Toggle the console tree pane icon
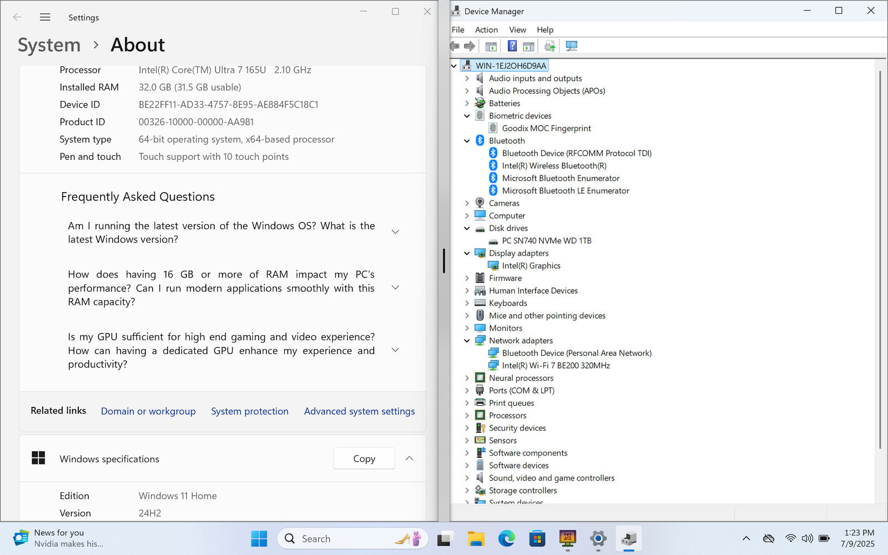This screenshot has height=555, width=888. point(491,46)
